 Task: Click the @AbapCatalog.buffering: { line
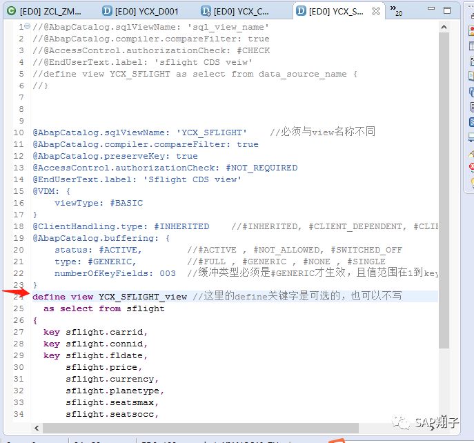(101, 239)
